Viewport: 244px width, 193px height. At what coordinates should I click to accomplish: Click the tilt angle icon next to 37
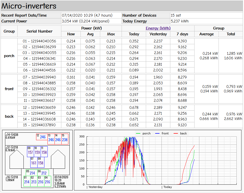(x=6, y=147)
